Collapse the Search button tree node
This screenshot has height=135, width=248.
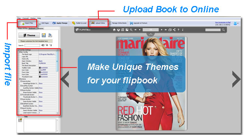point(21,108)
